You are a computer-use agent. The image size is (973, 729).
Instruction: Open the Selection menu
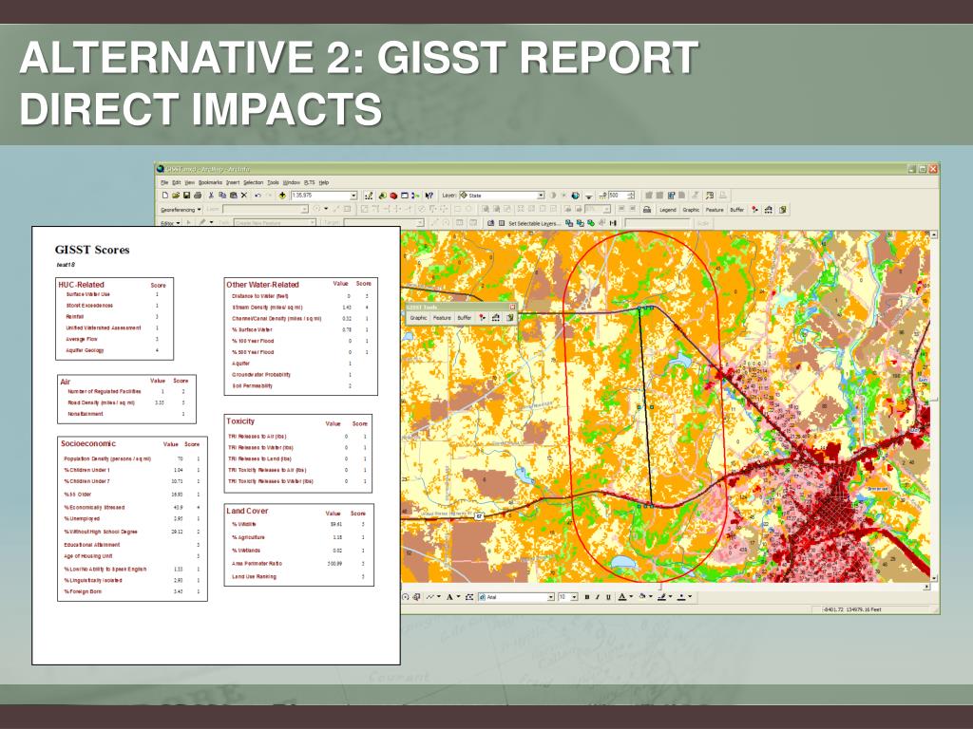[x=253, y=182]
